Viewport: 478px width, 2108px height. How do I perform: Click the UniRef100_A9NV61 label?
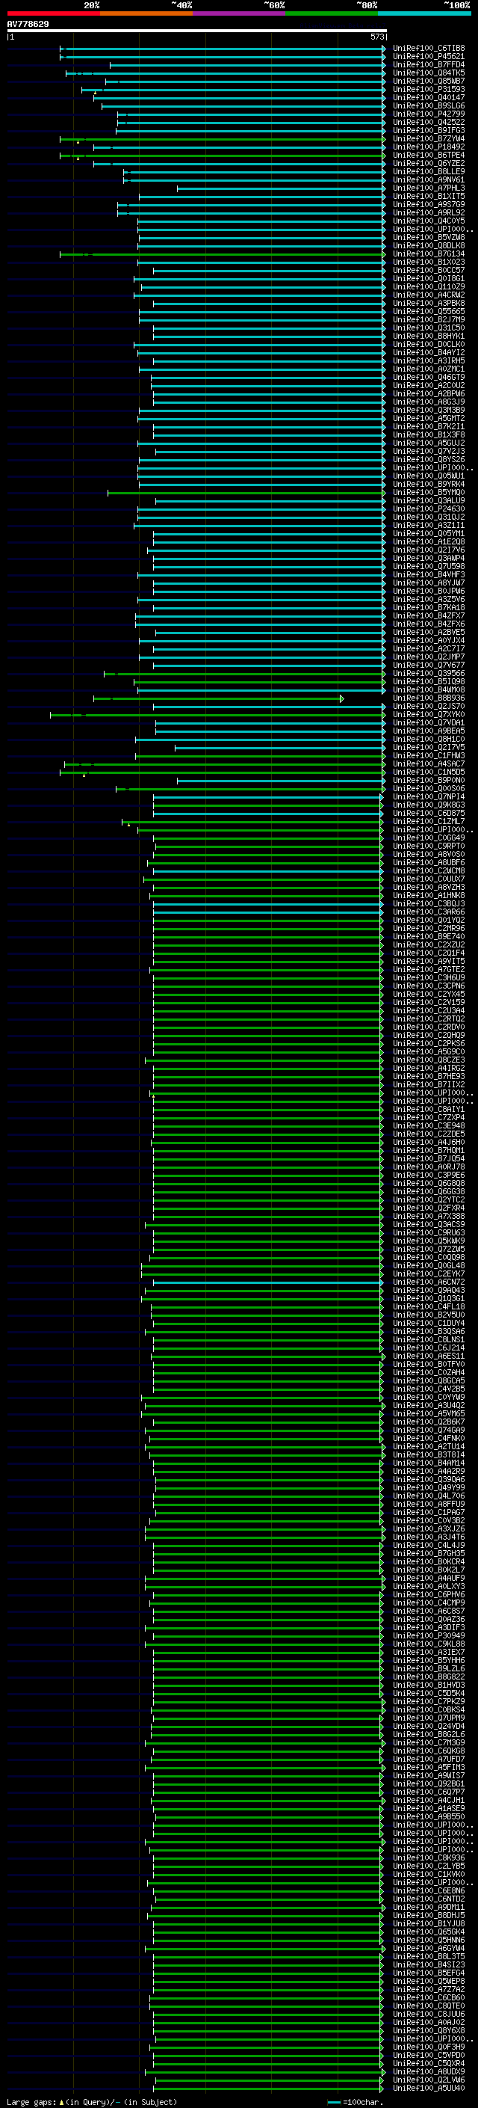click(x=428, y=180)
